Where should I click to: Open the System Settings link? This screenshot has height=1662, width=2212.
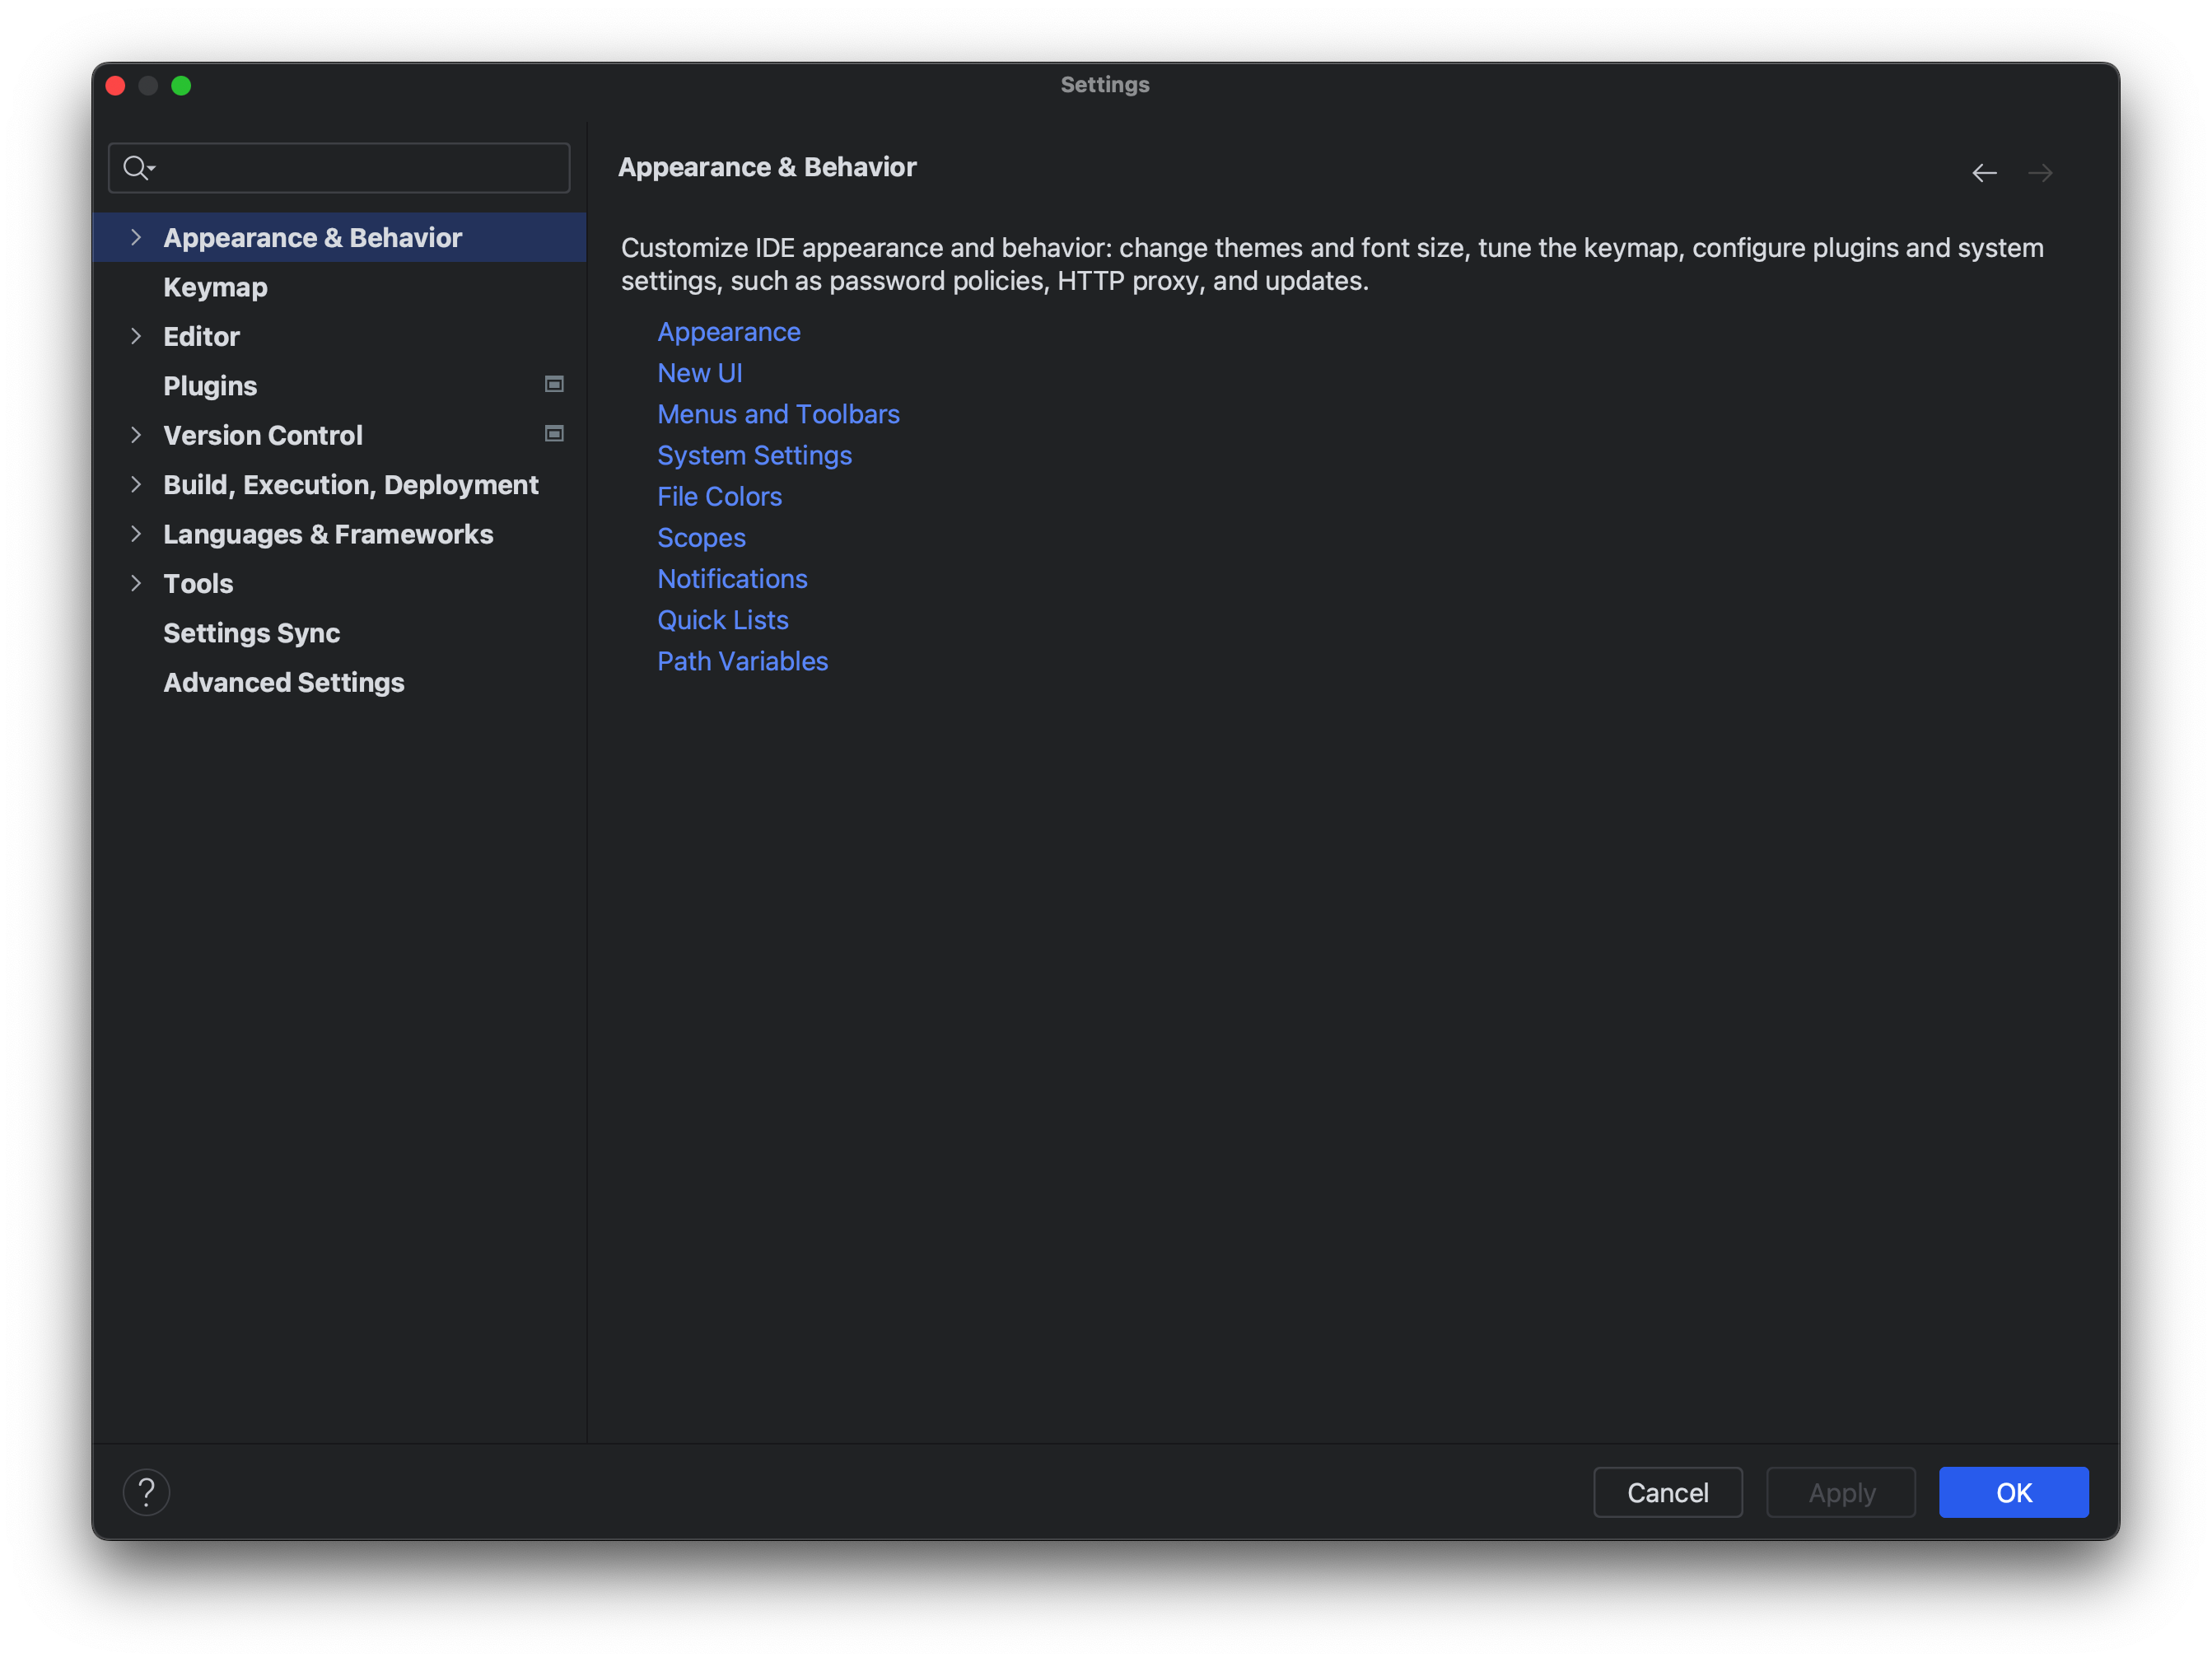(x=754, y=455)
